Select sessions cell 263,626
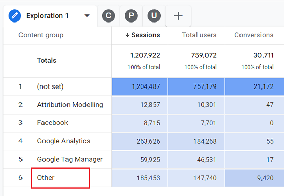This screenshot has width=284, height=196. click(x=140, y=141)
